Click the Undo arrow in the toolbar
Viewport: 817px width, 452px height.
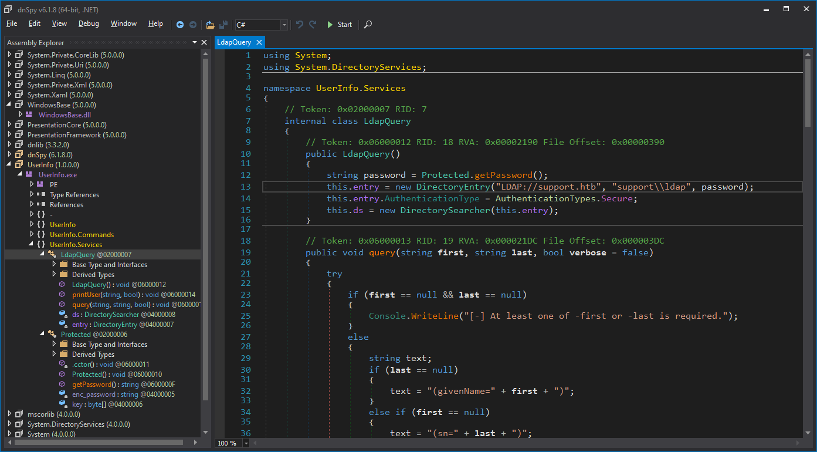300,25
